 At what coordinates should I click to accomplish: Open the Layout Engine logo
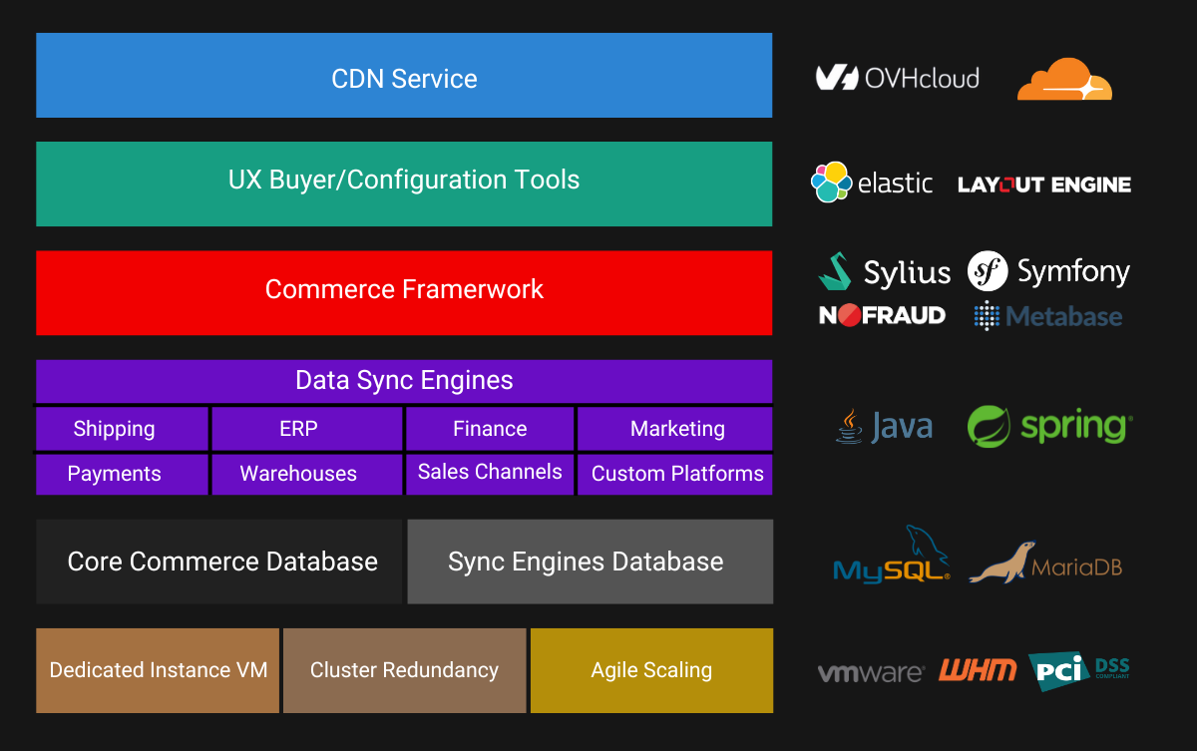point(1043,184)
